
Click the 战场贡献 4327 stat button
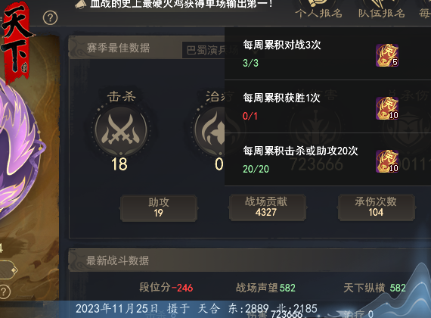coord(266,207)
